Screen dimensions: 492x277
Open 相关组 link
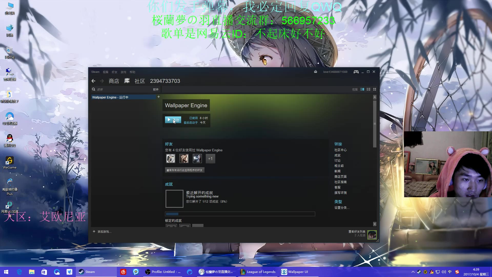(x=339, y=166)
